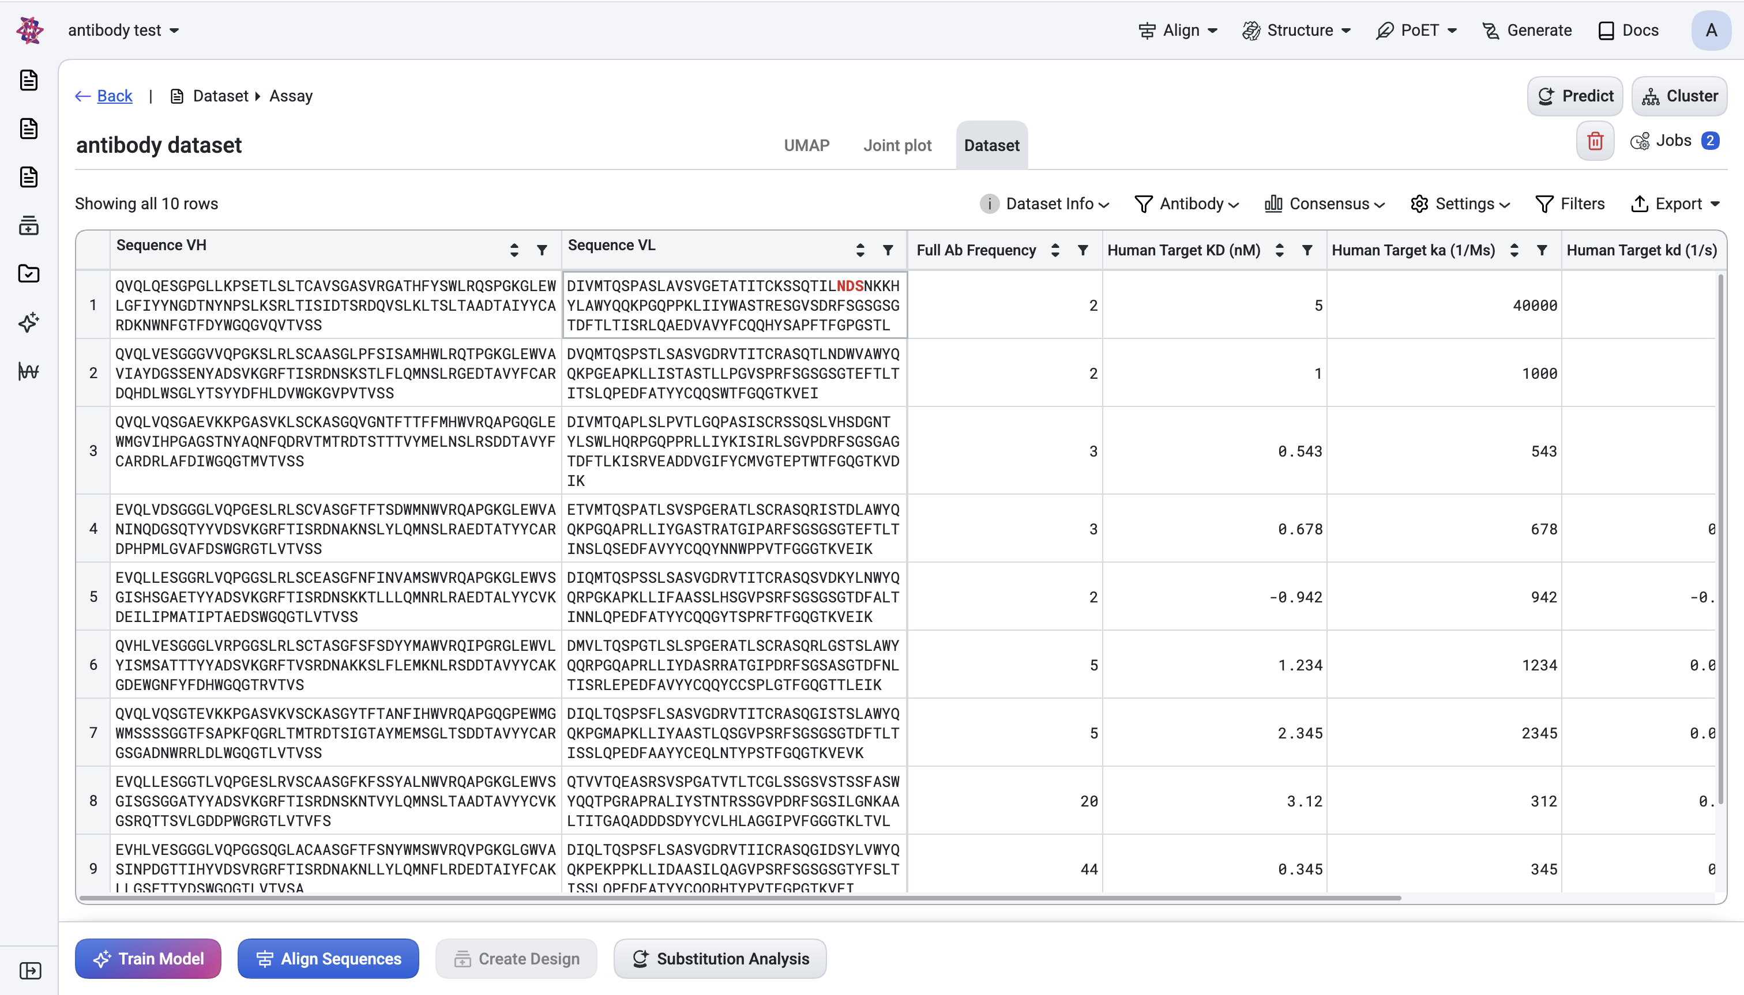Open the first document icon in the sidebar
The image size is (1744, 995).
coord(29,80)
